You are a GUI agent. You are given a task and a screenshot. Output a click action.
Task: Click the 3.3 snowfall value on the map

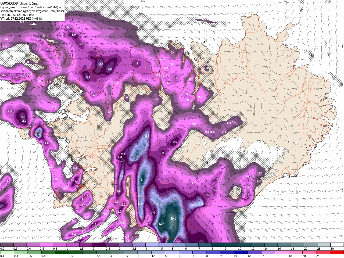[88, 77]
